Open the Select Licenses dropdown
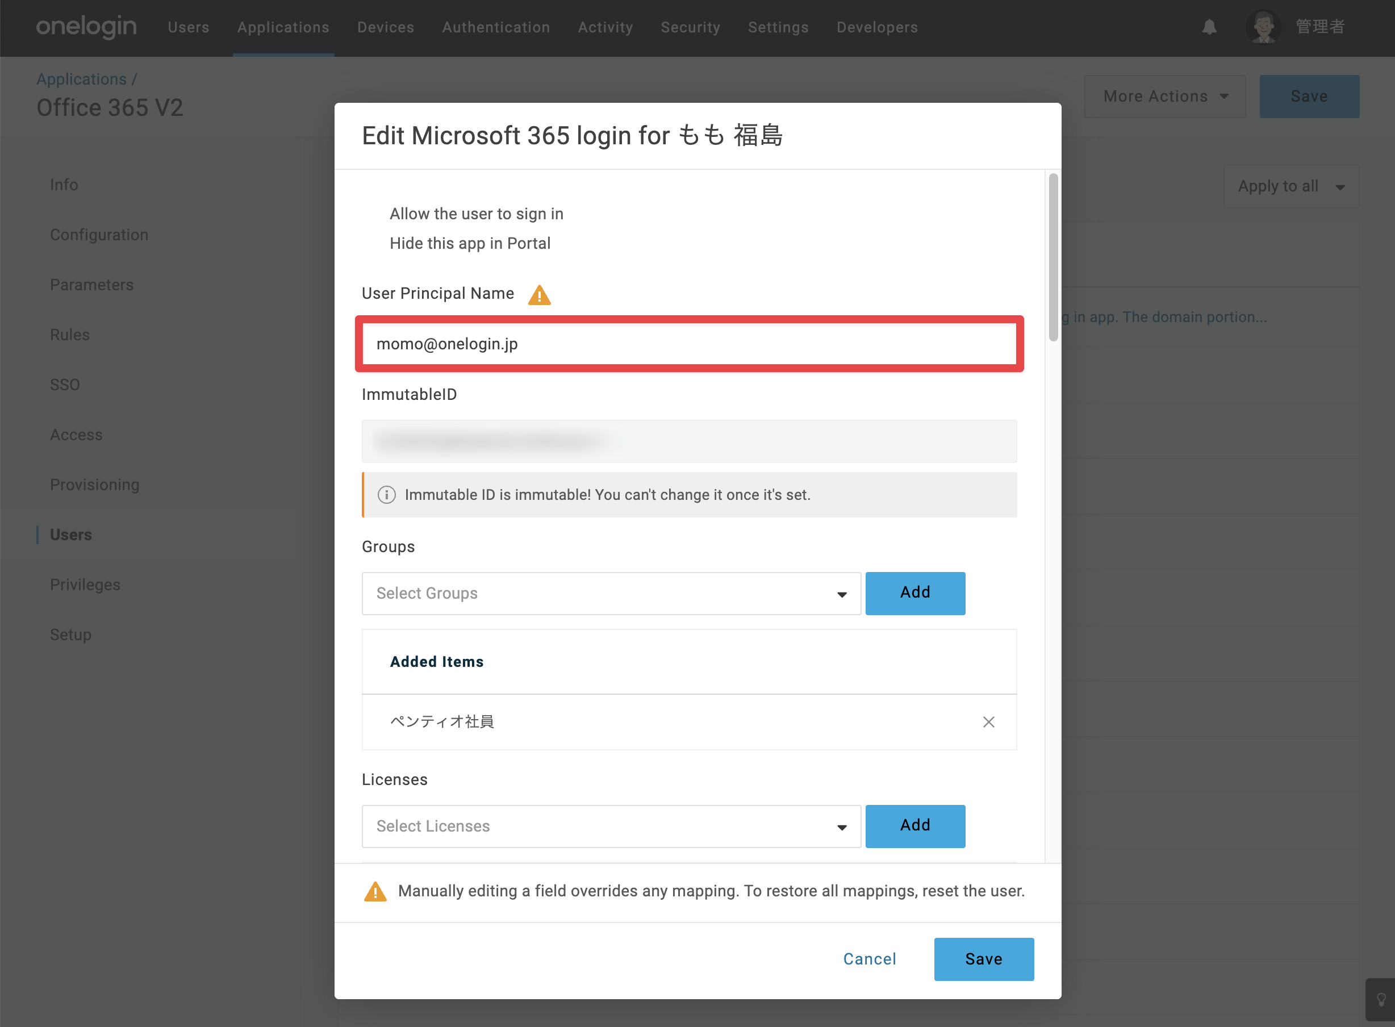The width and height of the screenshot is (1395, 1027). coord(611,826)
